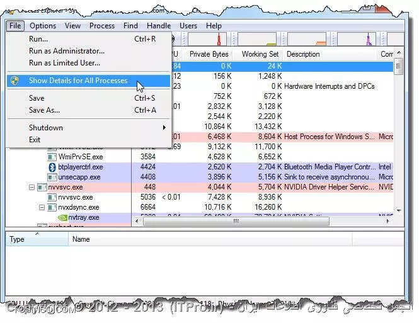Open the Find menu
Viewport: 419px width, 323px height.
pyautogui.click(x=130, y=26)
